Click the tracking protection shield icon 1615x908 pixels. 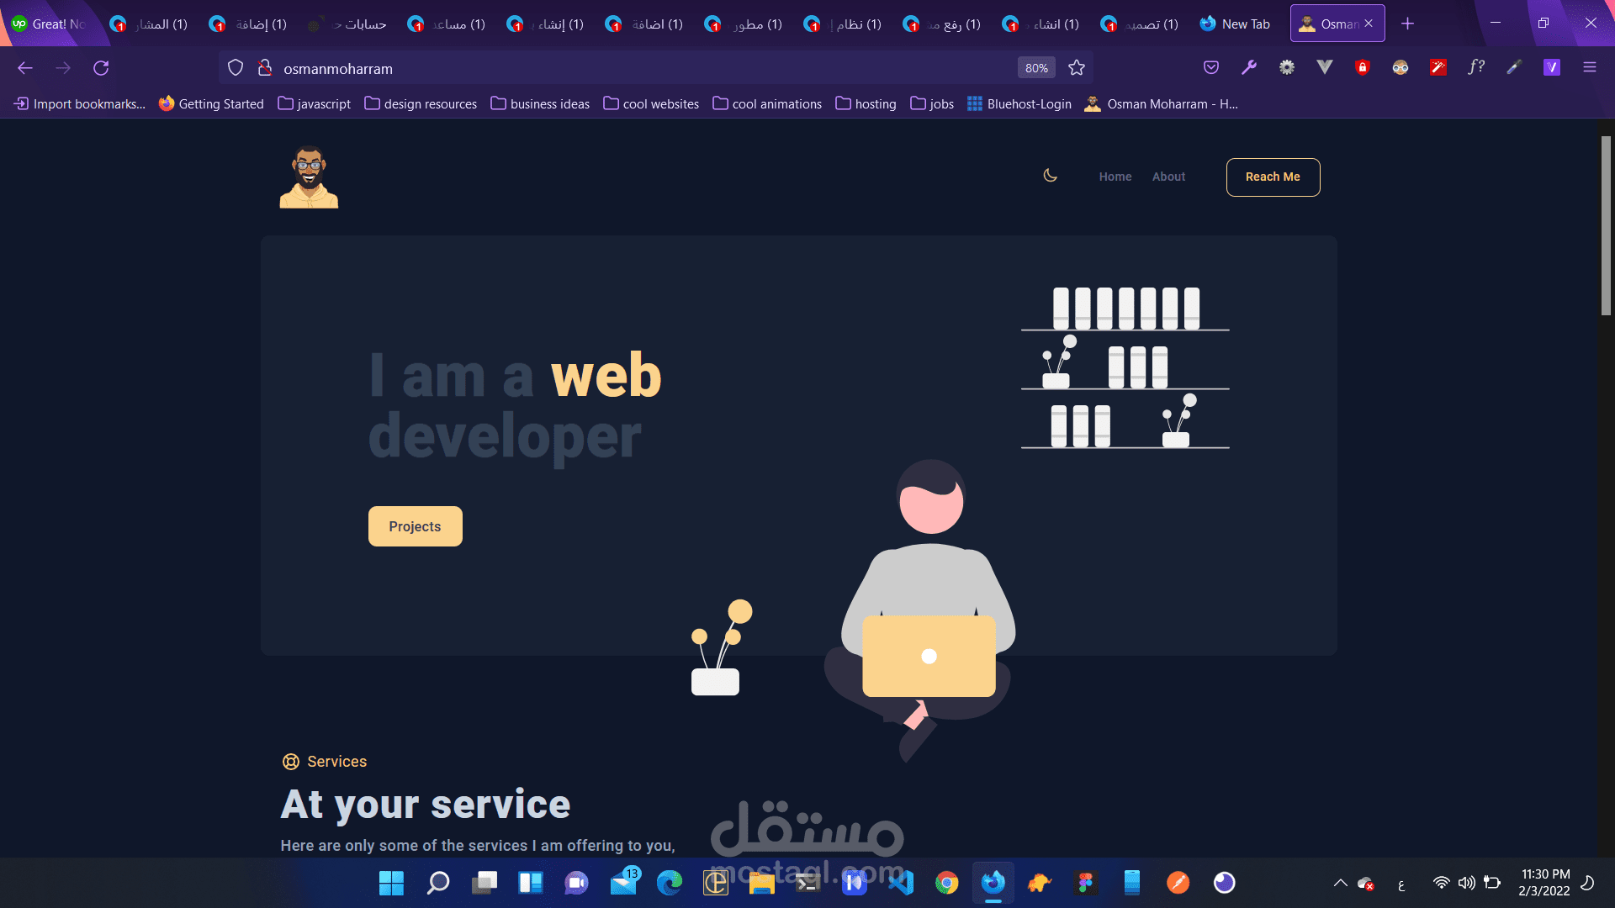pos(236,68)
